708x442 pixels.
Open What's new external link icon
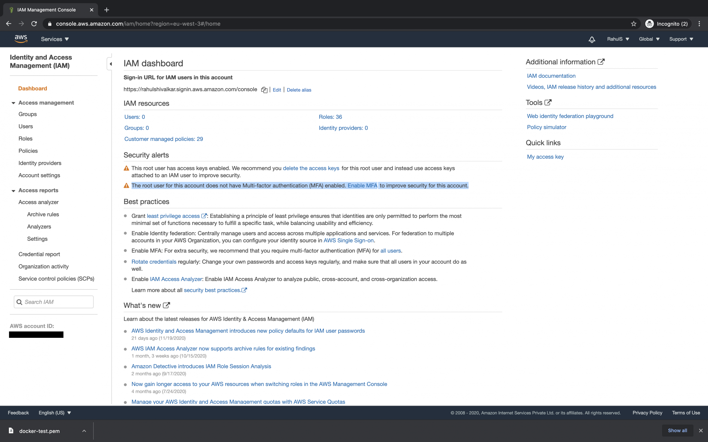click(x=166, y=305)
